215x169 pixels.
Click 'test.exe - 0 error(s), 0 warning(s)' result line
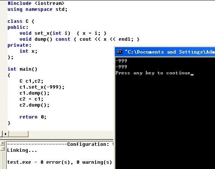60,162
